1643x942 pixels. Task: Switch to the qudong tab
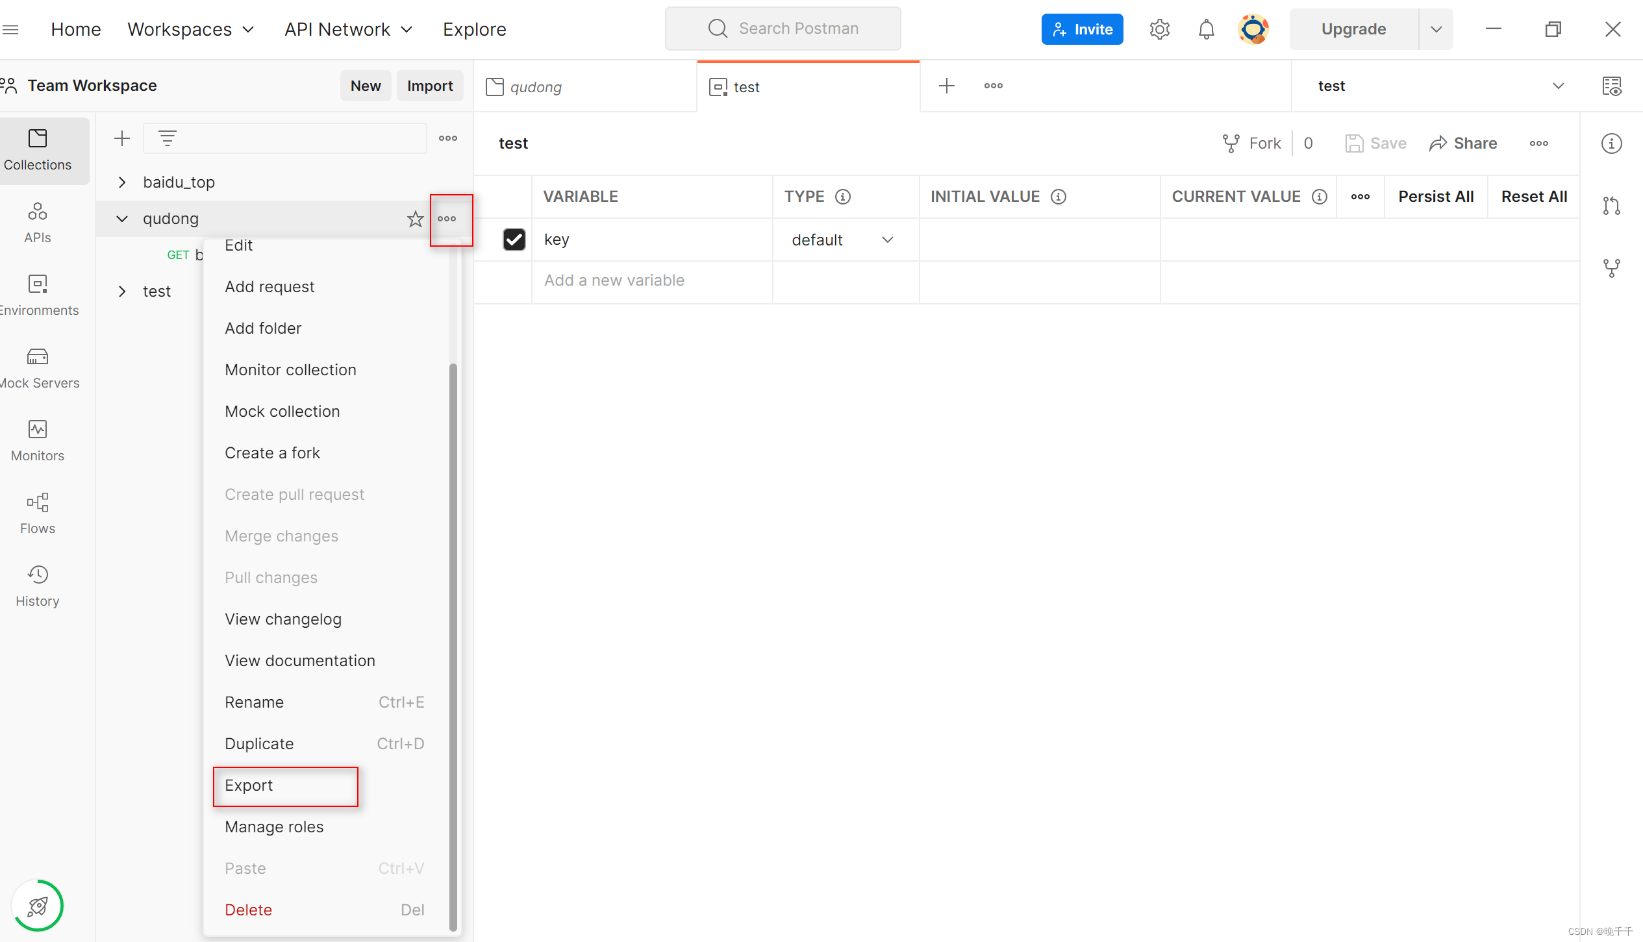point(585,86)
